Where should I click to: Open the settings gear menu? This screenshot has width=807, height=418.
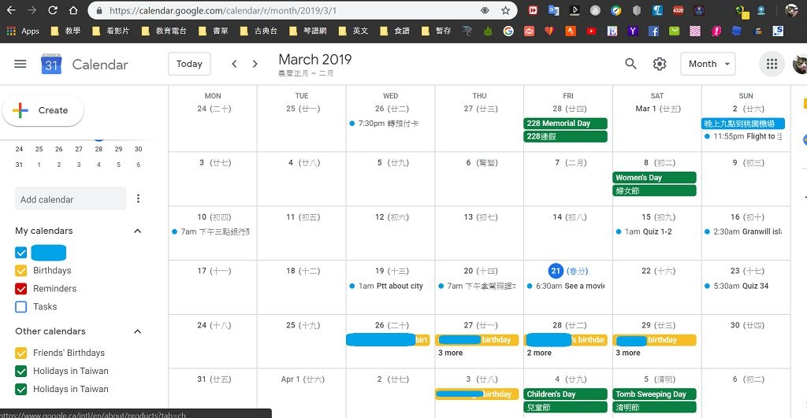(660, 64)
